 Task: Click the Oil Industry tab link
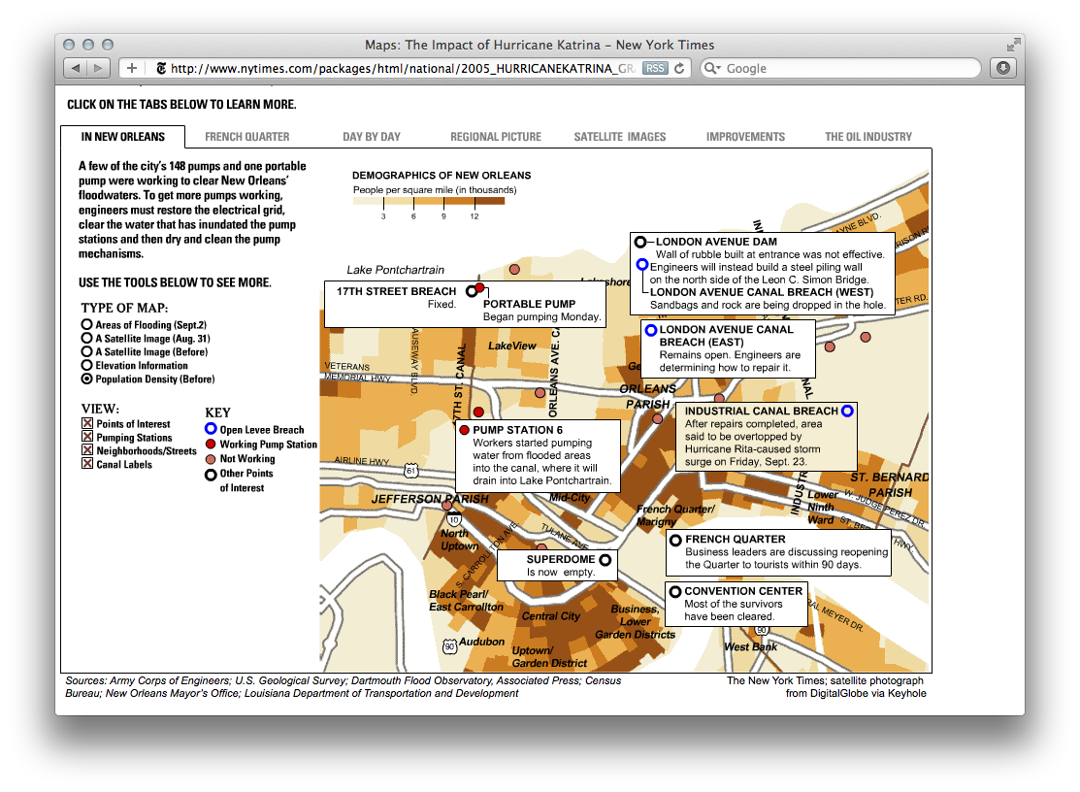(868, 137)
